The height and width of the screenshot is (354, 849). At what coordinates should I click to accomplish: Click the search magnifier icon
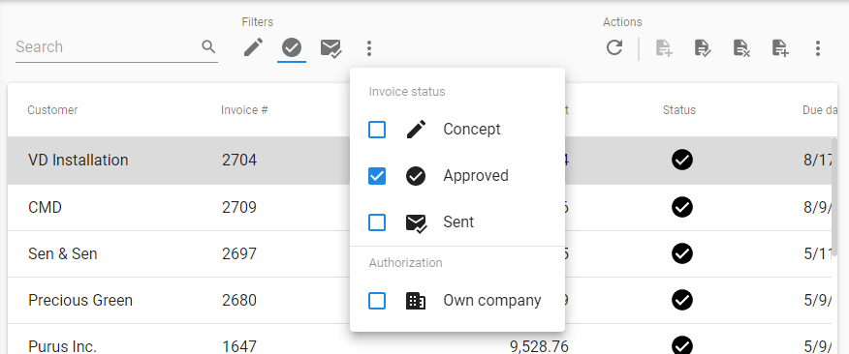[208, 47]
